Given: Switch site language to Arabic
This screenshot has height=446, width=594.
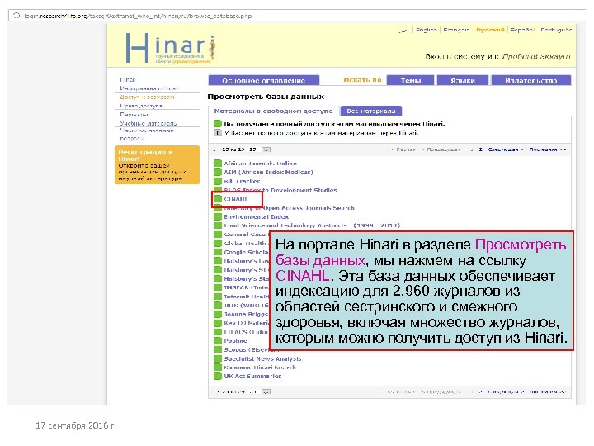Looking at the screenshot, I should pyautogui.click(x=403, y=30).
